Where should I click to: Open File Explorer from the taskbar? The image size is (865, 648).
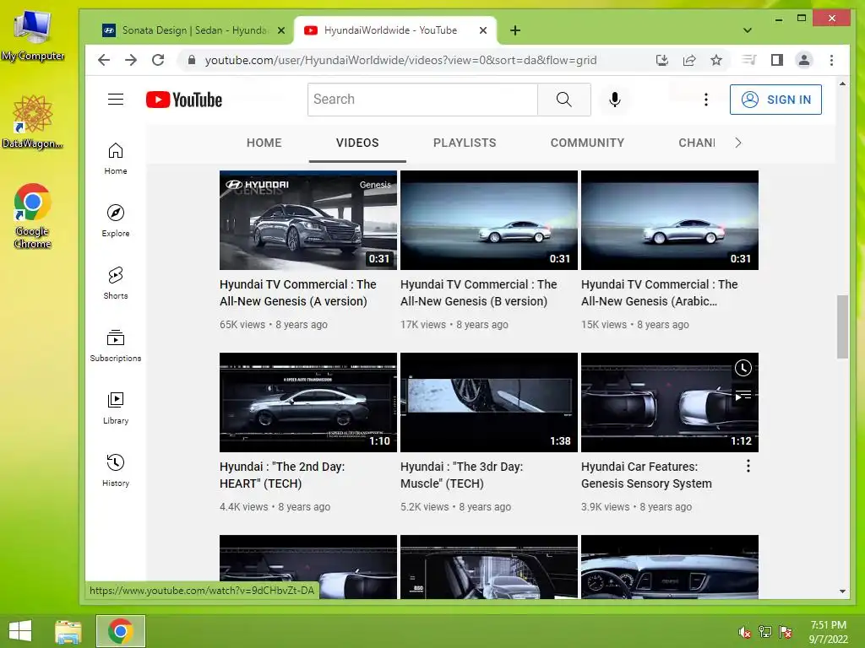click(68, 631)
